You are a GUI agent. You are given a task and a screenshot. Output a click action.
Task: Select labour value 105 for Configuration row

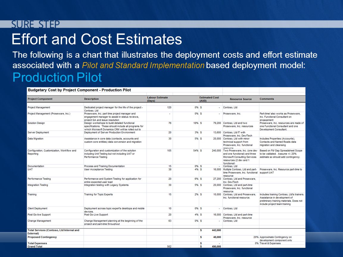point(169,151)
